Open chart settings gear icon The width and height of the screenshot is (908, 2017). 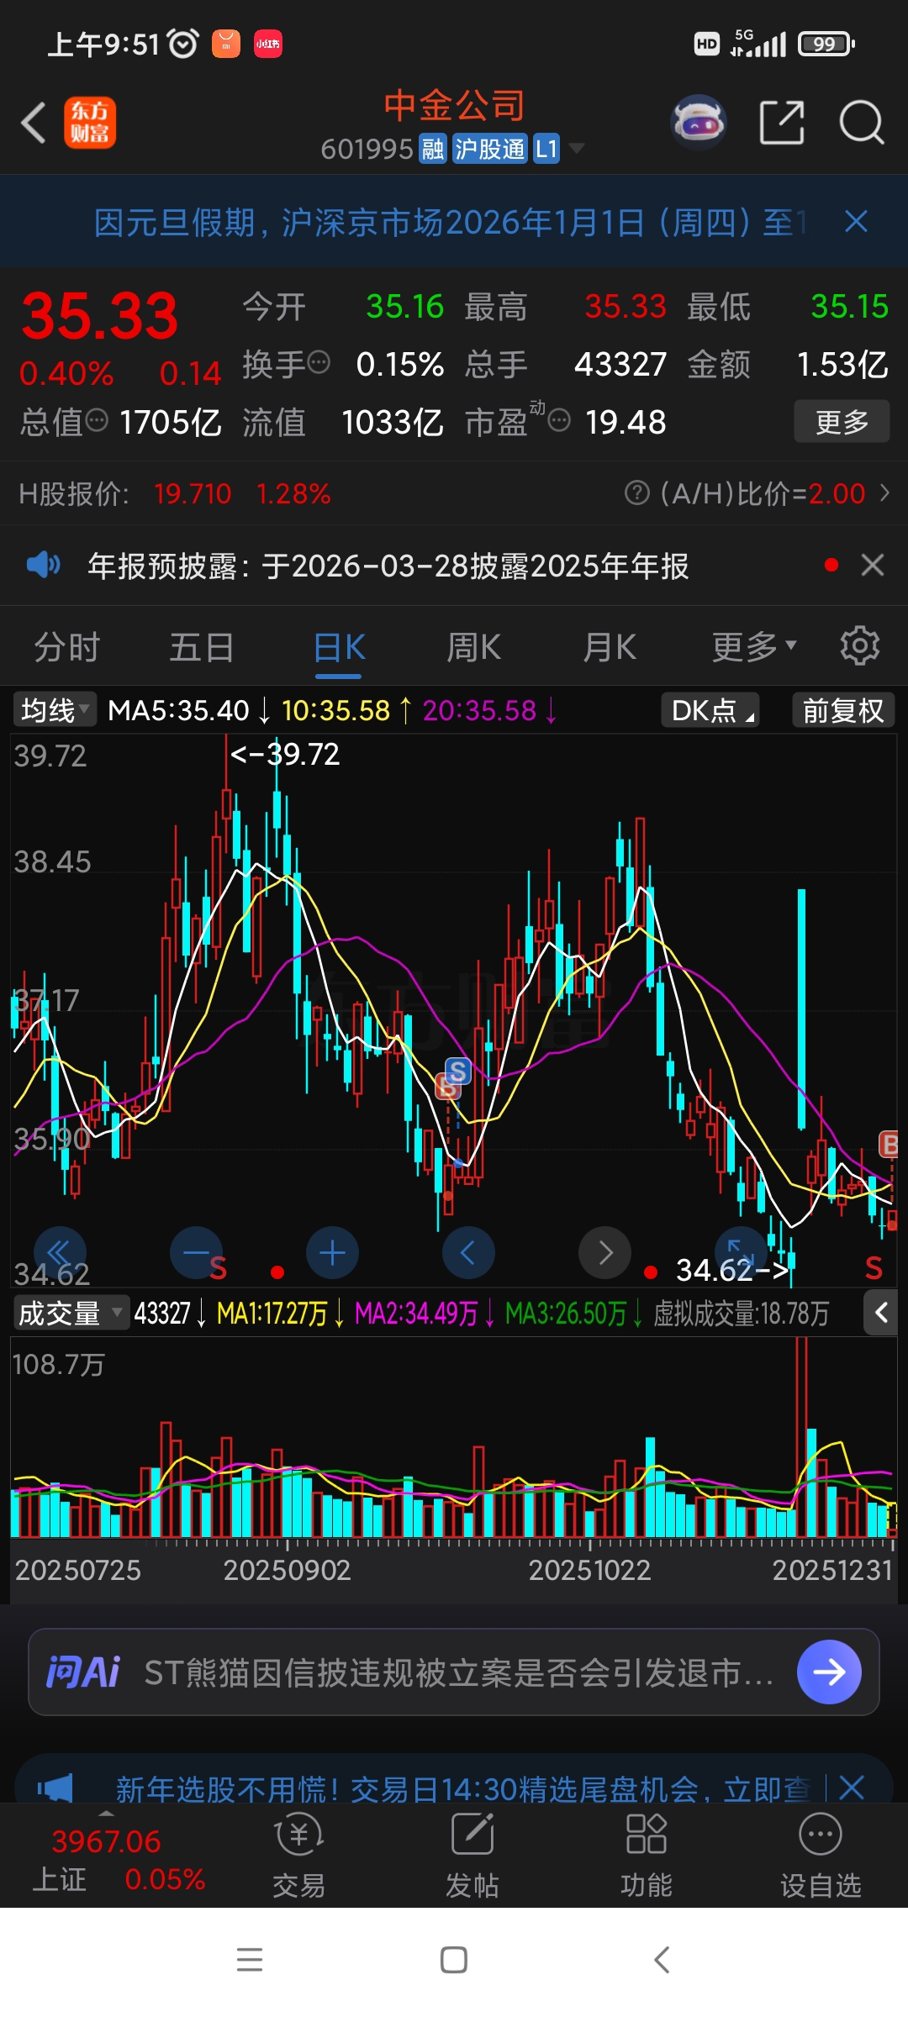coord(860,646)
